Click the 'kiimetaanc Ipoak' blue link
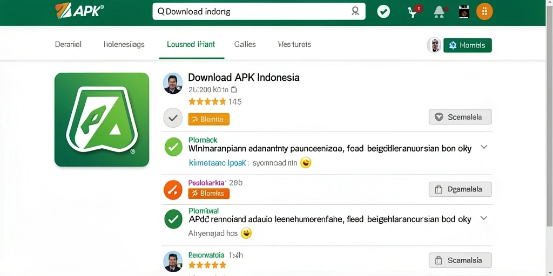The image size is (553, 276). pyautogui.click(x=219, y=163)
